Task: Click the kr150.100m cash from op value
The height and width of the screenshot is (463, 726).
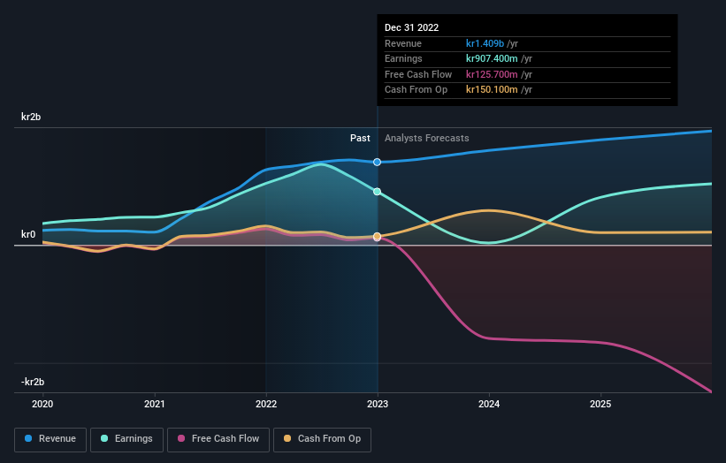Action: (x=492, y=90)
